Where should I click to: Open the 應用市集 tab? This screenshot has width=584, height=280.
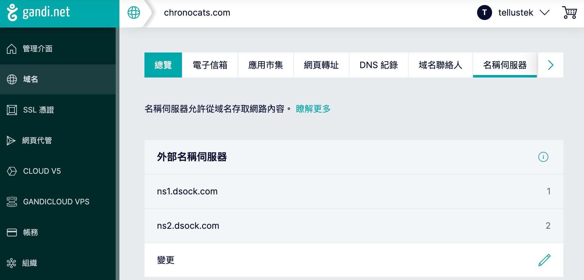[265, 65]
